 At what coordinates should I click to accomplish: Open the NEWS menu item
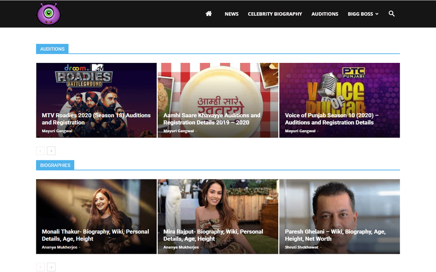point(231,14)
